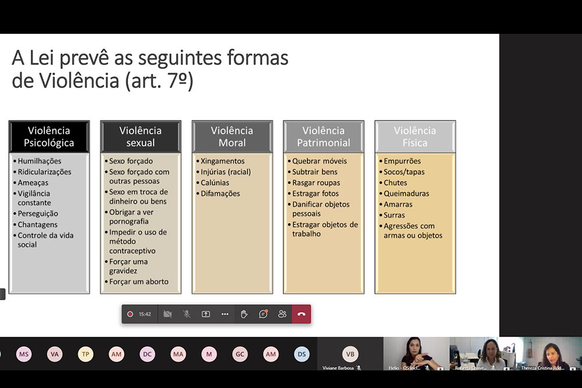The width and height of the screenshot is (582, 388).
Task: Select the DS participant avatar
Action: tap(301, 354)
